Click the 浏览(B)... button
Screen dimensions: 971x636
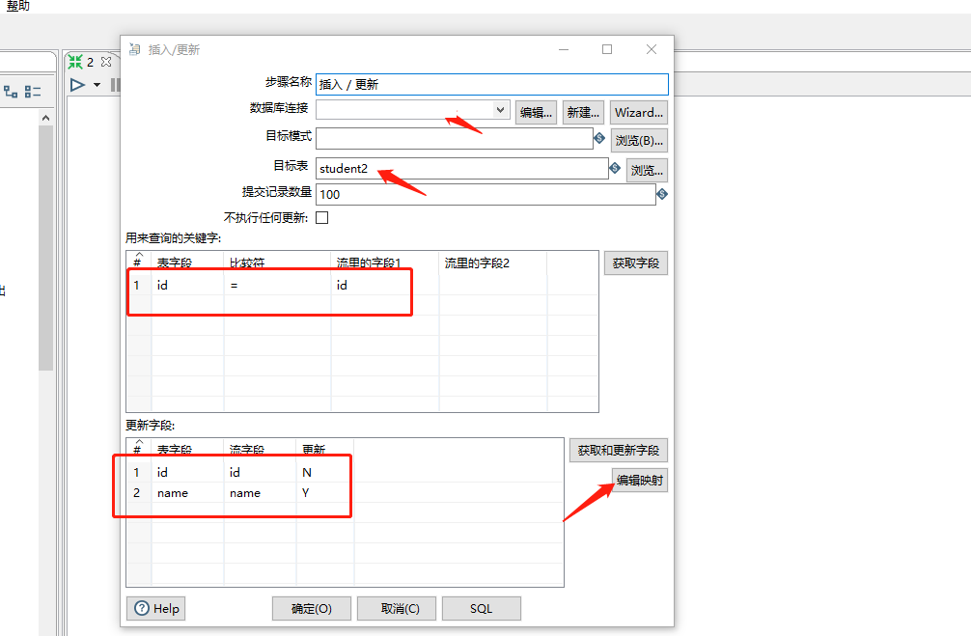click(639, 141)
